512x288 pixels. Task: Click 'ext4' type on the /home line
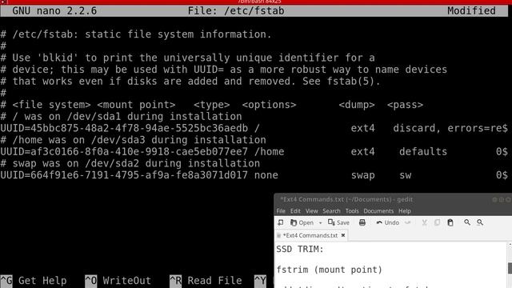(362, 152)
